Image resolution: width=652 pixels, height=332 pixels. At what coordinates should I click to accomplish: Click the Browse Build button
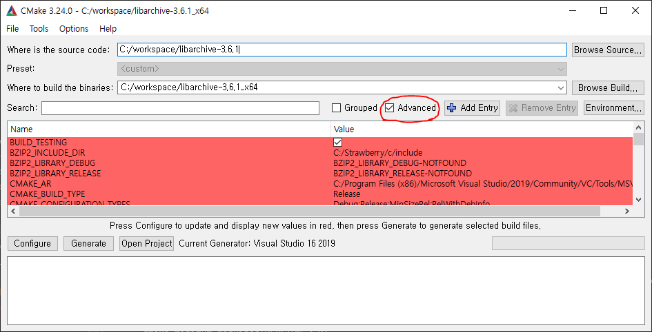pos(608,88)
